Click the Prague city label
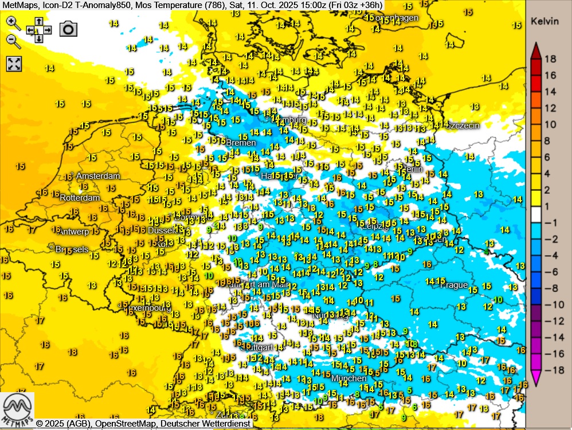This screenshot has height=430, width=572. pyautogui.click(x=454, y=285)
